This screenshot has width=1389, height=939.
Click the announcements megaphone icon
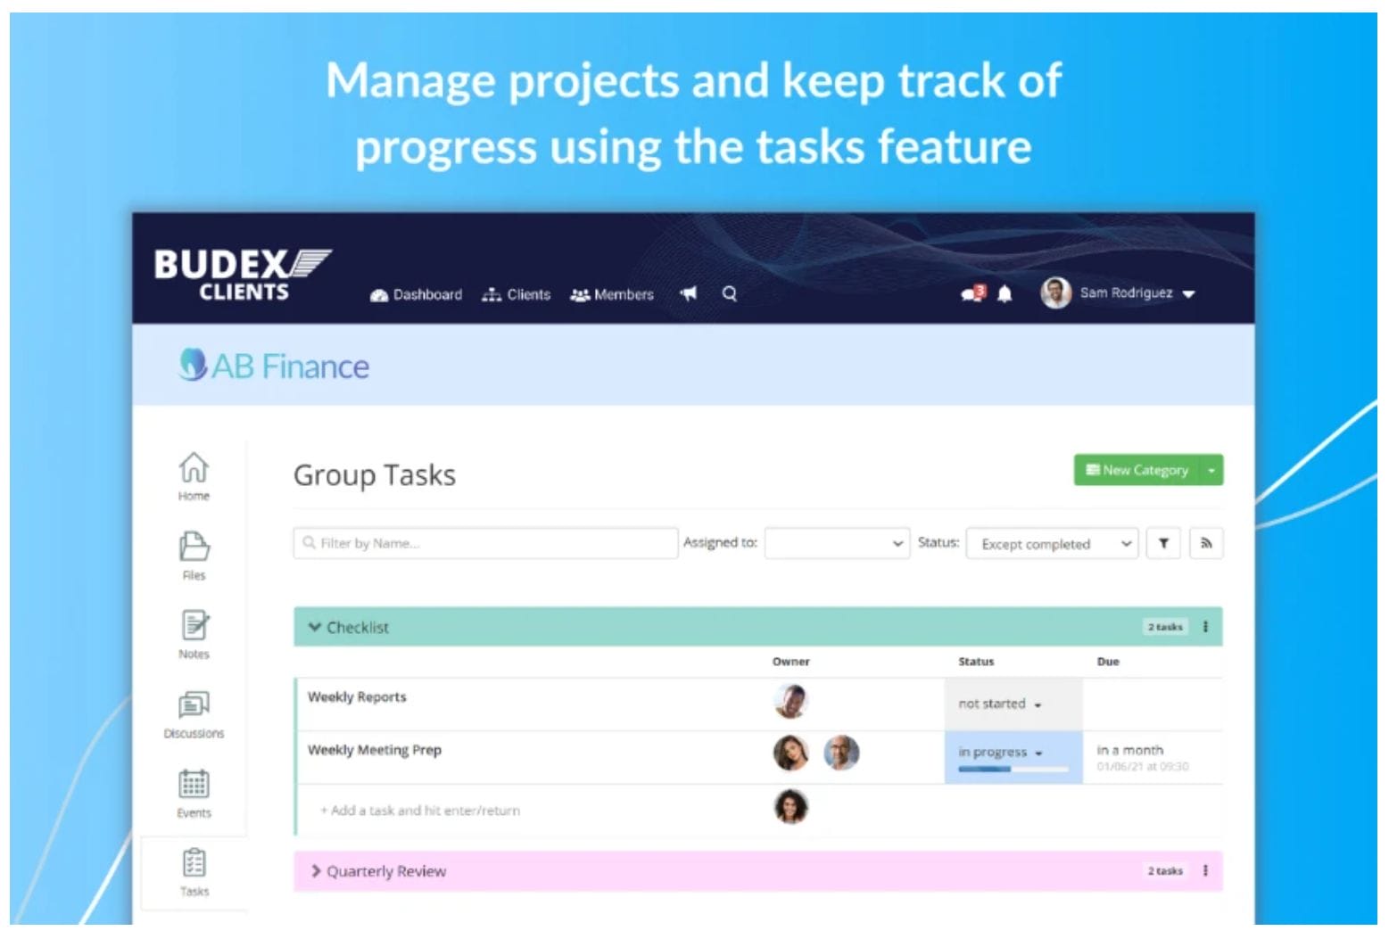(688, 293)
